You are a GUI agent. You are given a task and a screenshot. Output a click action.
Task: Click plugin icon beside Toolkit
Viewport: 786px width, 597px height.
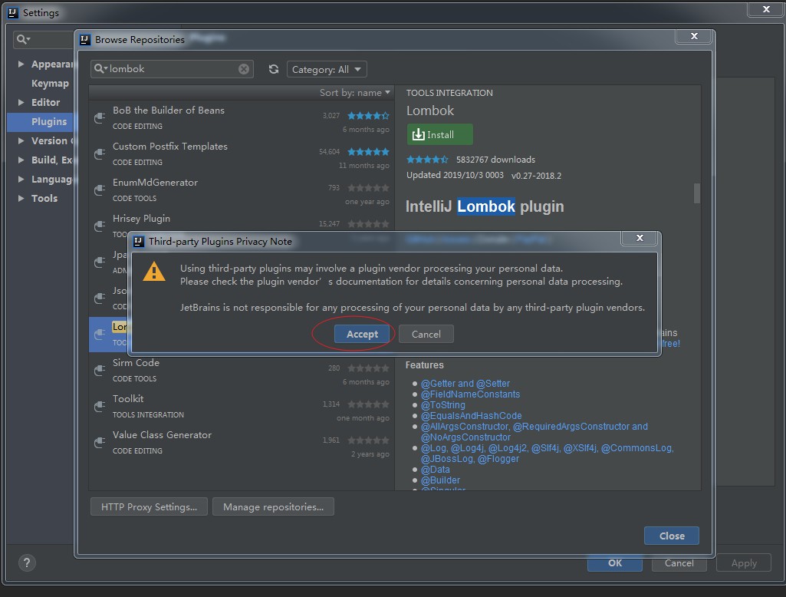[100, 407]
